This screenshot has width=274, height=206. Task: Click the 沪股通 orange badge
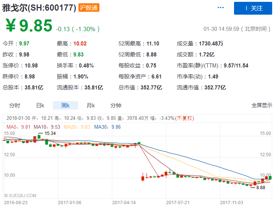coord(89,7)
